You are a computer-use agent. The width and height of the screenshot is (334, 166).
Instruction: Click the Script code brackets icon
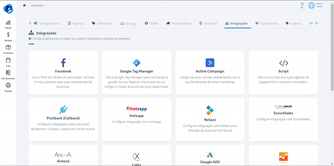(x=283, y=63)
